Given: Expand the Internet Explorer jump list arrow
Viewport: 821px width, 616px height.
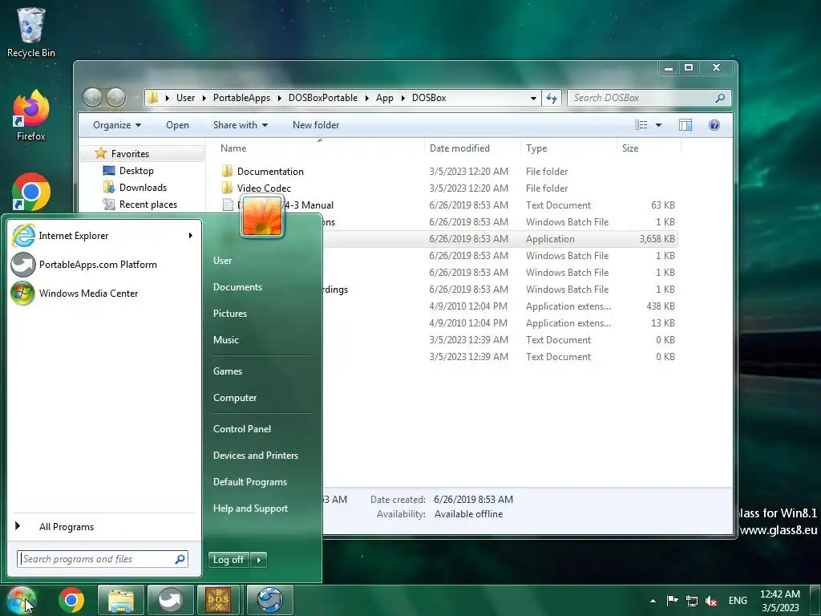Looking at the screenshot, I should click(x=191, y=236).
